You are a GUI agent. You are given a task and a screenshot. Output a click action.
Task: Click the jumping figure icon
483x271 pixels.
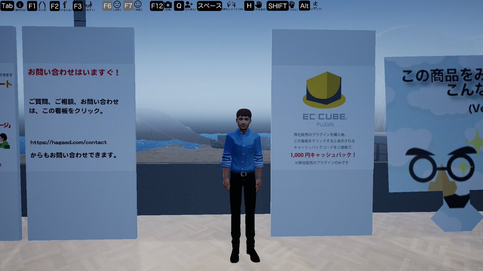pos(315,4)
